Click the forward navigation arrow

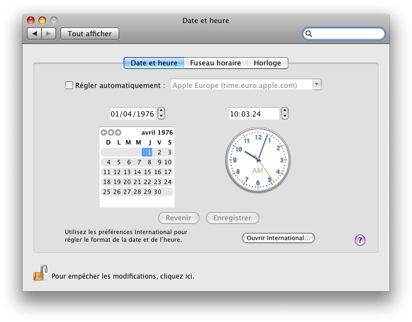point(48,34)
